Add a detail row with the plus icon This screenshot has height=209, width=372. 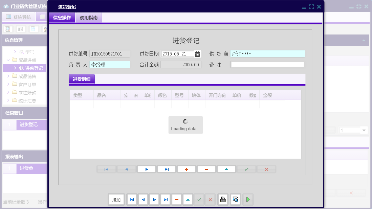[186, 169]
